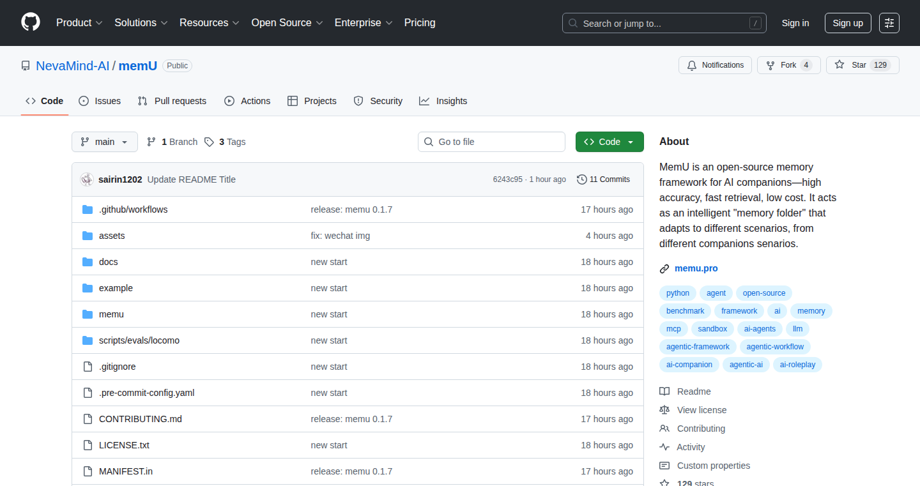This screenshot has width=920, height=486.
Task: Click the Notifications bell button
Action: pyautogui.click(x=716, y=65)
